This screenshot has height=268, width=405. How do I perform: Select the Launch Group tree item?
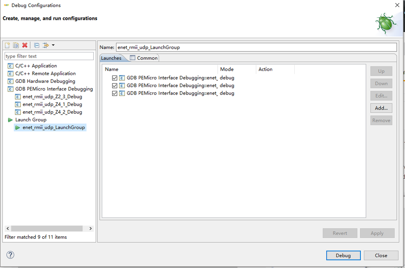31,120
